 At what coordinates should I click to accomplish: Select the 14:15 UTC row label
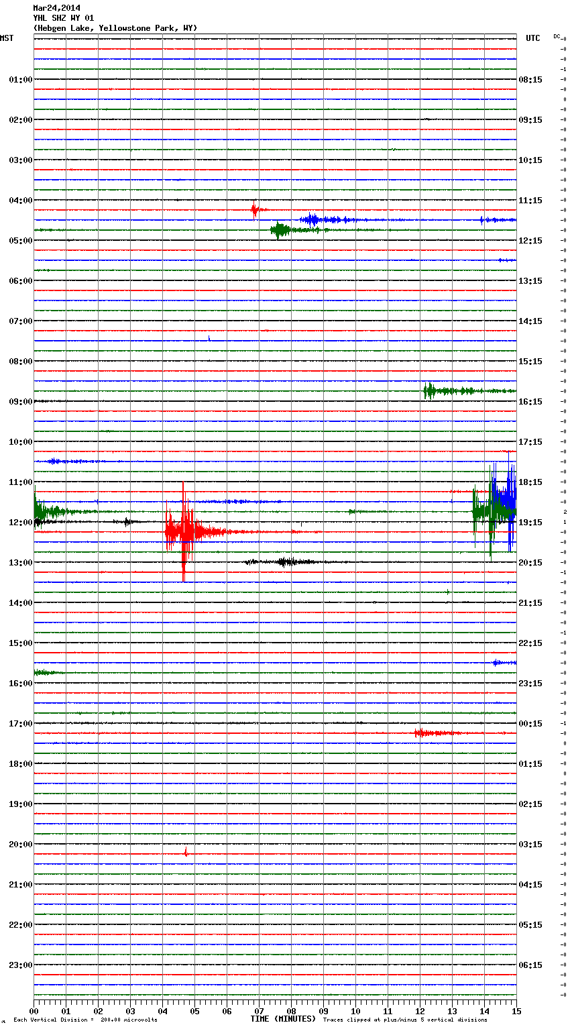coord(530,321)
